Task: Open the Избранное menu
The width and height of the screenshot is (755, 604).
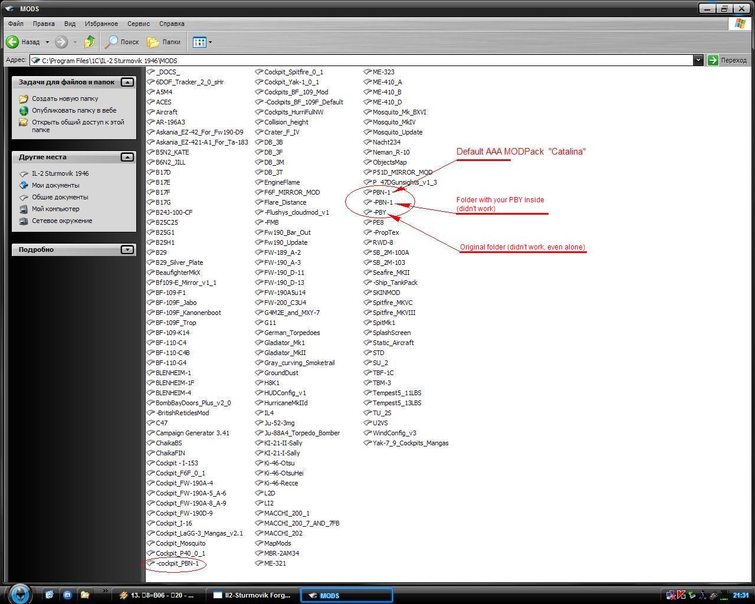Action: pyautogui.click(x=101, y=24)
